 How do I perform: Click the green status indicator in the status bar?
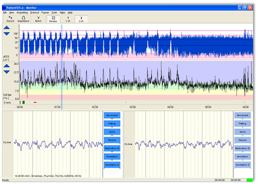pyautogui.click(x=250, y=180)
